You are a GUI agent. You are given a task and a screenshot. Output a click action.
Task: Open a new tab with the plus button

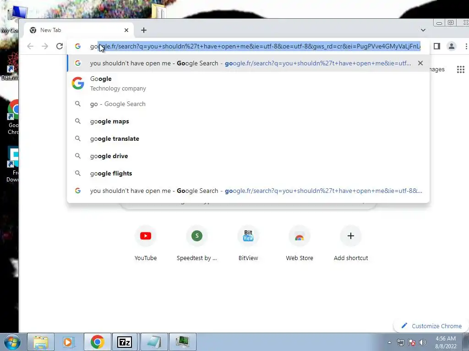click(144, 30)
